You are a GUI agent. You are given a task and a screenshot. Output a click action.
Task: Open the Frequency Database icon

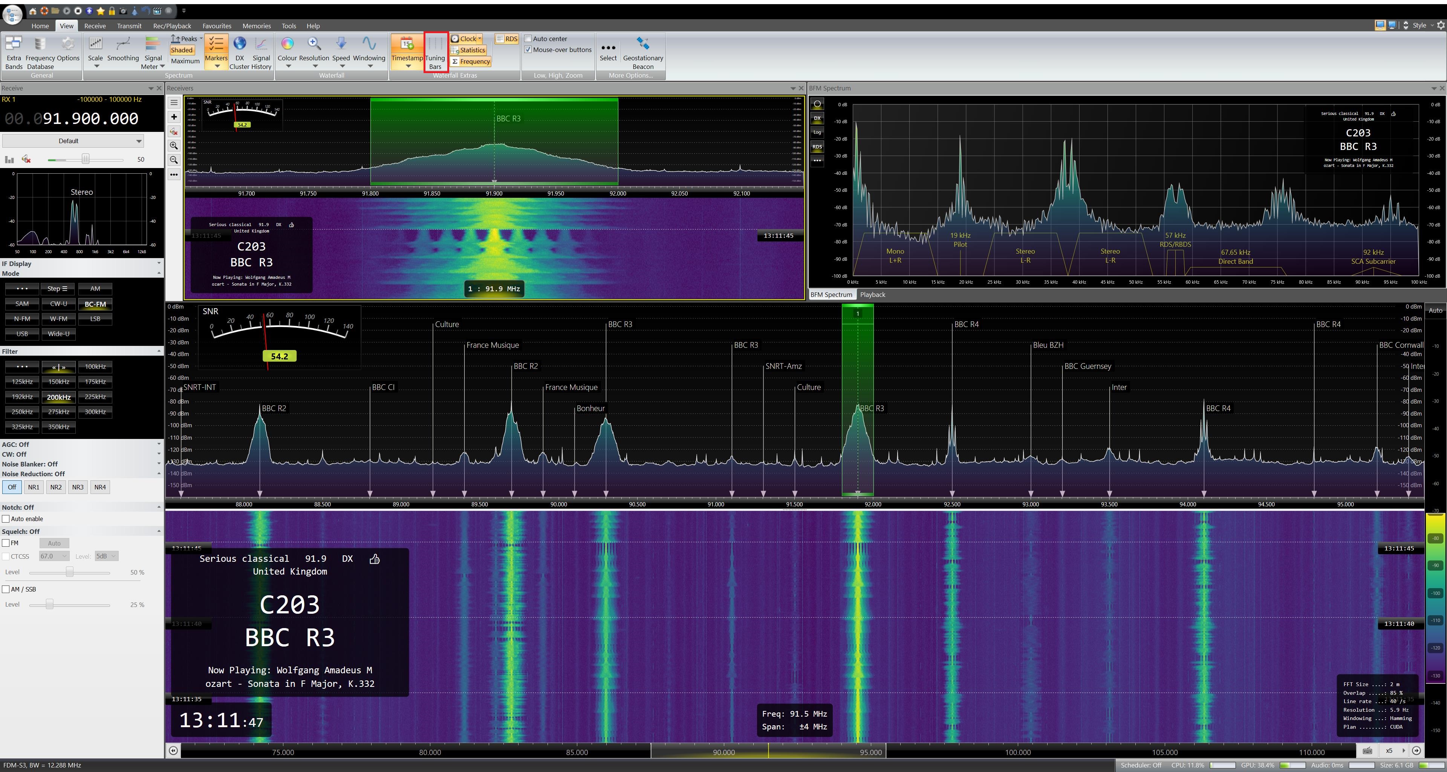[x=40, y=44]
